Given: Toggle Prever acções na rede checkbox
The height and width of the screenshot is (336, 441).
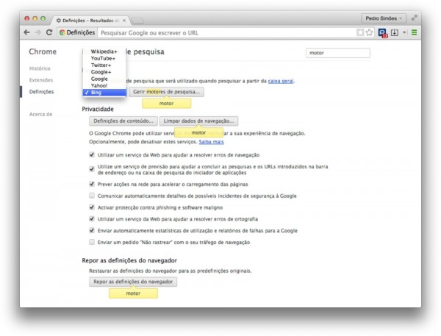Looking at the screenshot, I should point(92,184).
